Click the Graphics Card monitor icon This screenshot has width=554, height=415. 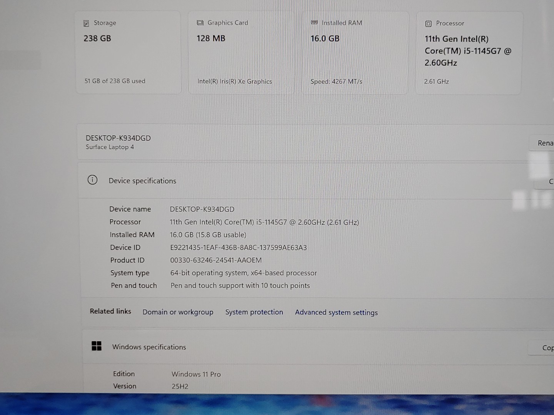tap(200, 23)
